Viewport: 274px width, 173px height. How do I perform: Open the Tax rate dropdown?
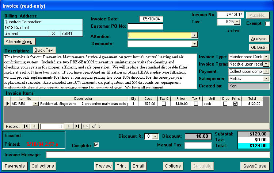point(237,22)
